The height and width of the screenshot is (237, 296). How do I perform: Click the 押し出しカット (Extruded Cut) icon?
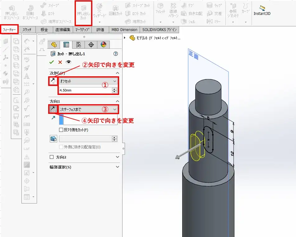pyautogui.click(x=84, y=13)
